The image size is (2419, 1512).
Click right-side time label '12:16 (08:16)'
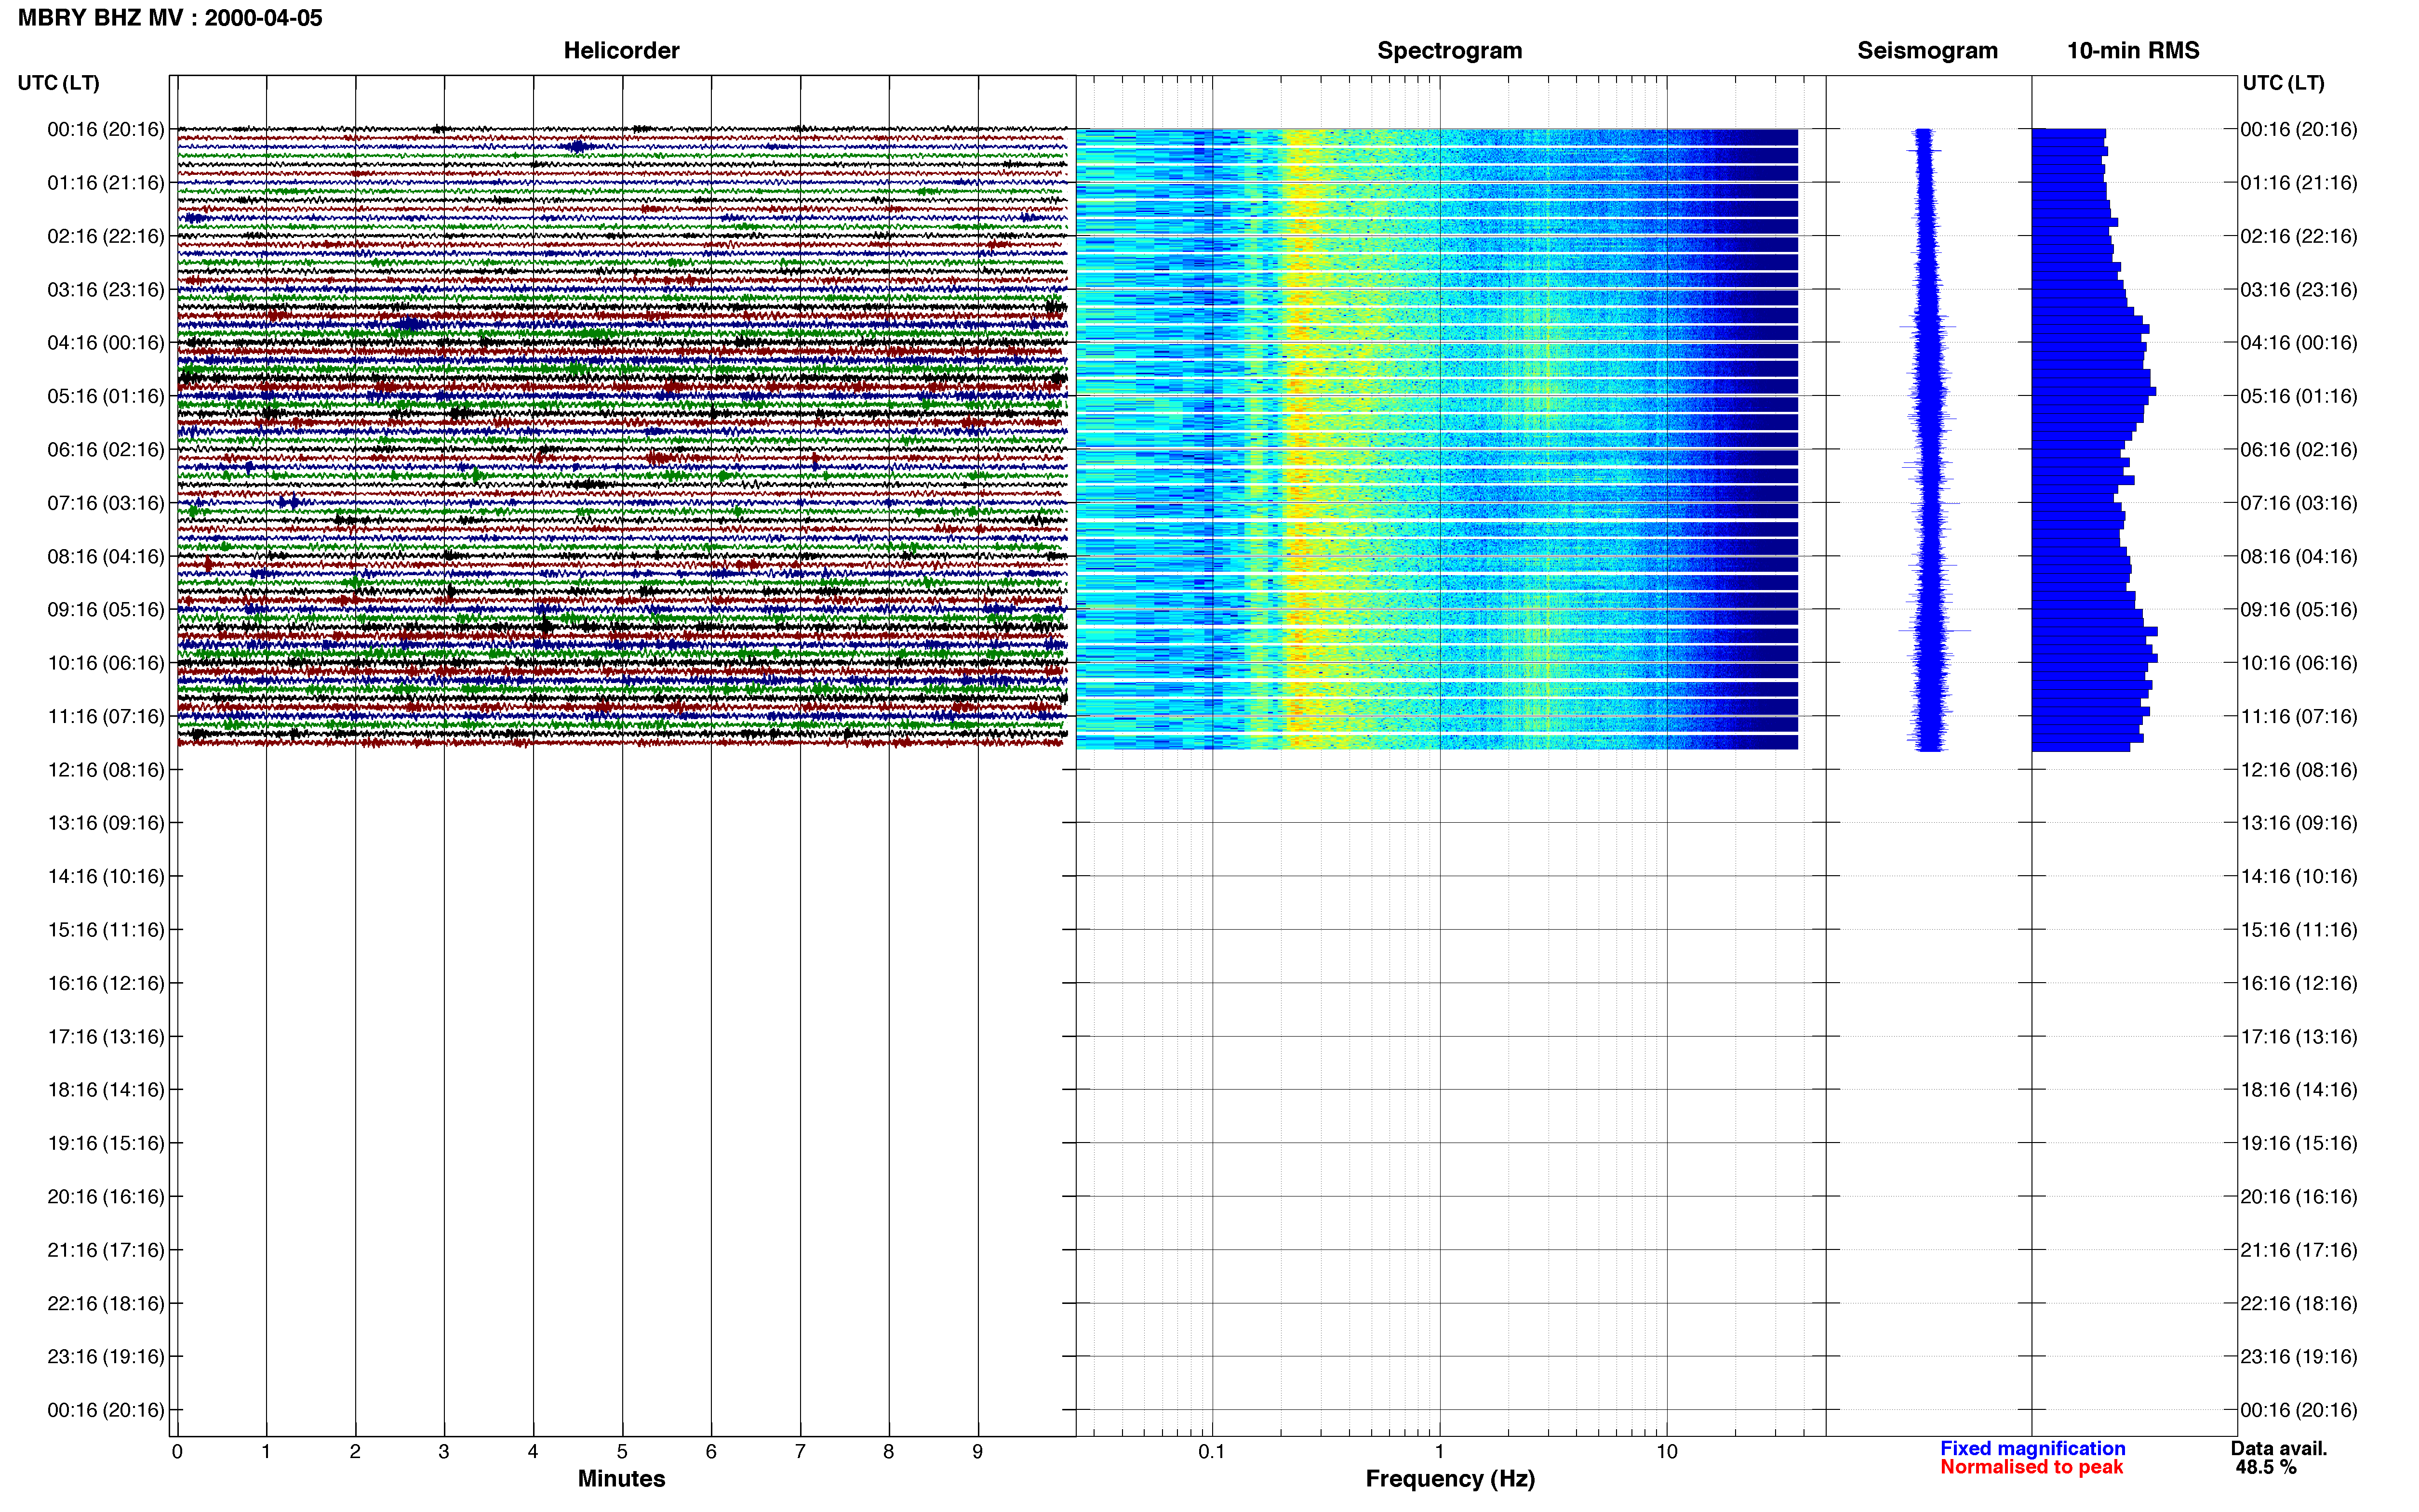[x=2299, y=770]
